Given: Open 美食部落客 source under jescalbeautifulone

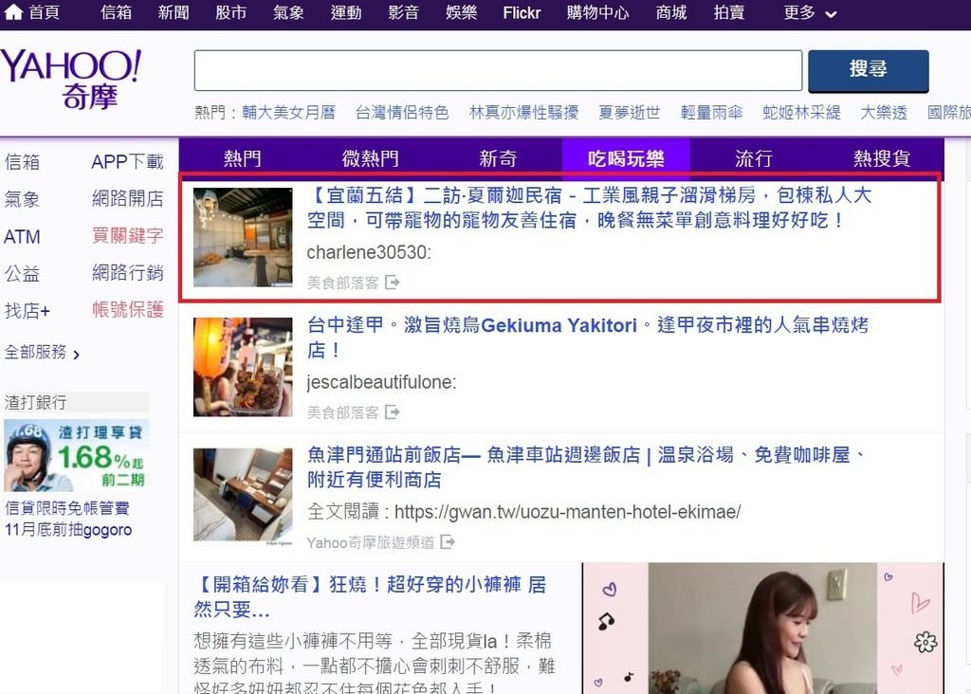Looking at the screenshot, I should coord(342,412).
